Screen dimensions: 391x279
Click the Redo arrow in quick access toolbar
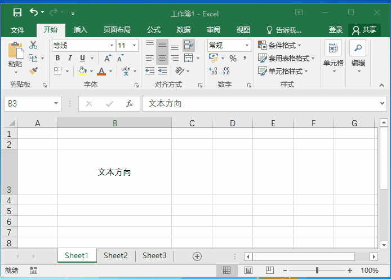coord(54,12)
